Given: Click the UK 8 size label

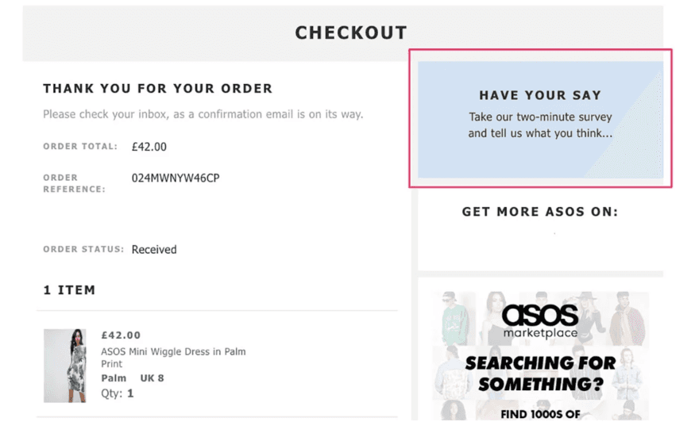Looking at the screenshot, I should (x=153, y=378).
